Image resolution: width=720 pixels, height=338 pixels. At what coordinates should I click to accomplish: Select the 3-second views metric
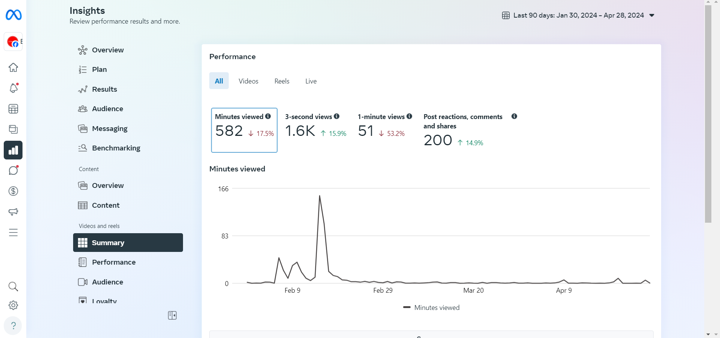tap(316, 127)
